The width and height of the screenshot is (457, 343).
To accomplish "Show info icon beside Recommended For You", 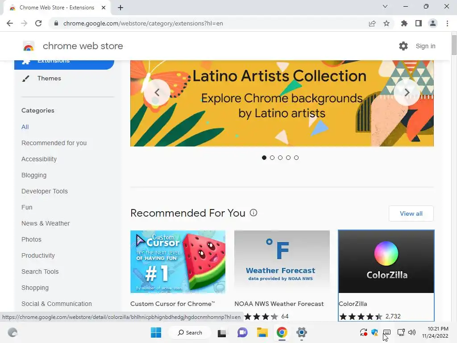I will (253, 213).
